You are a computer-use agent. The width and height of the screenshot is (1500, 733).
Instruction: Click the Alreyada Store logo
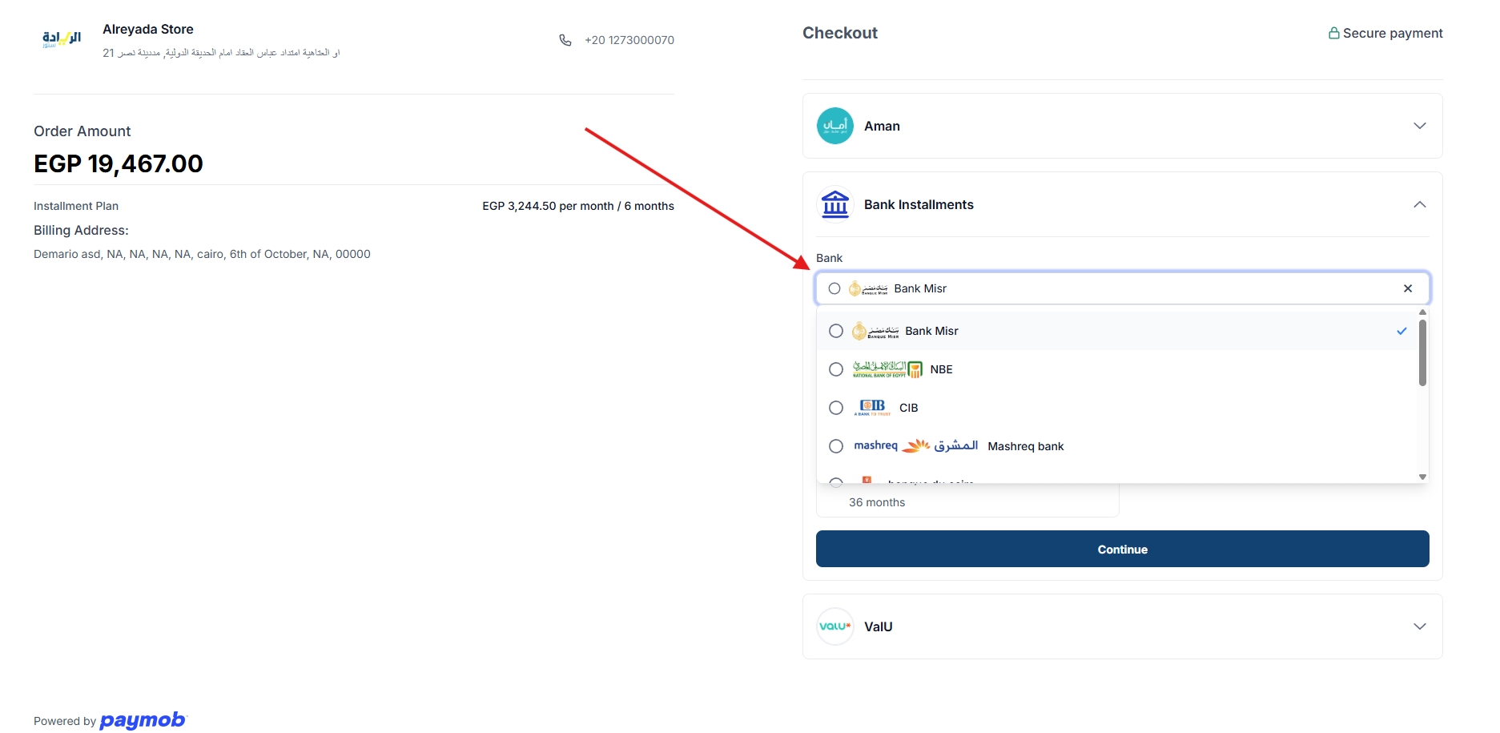click(62, 38)
